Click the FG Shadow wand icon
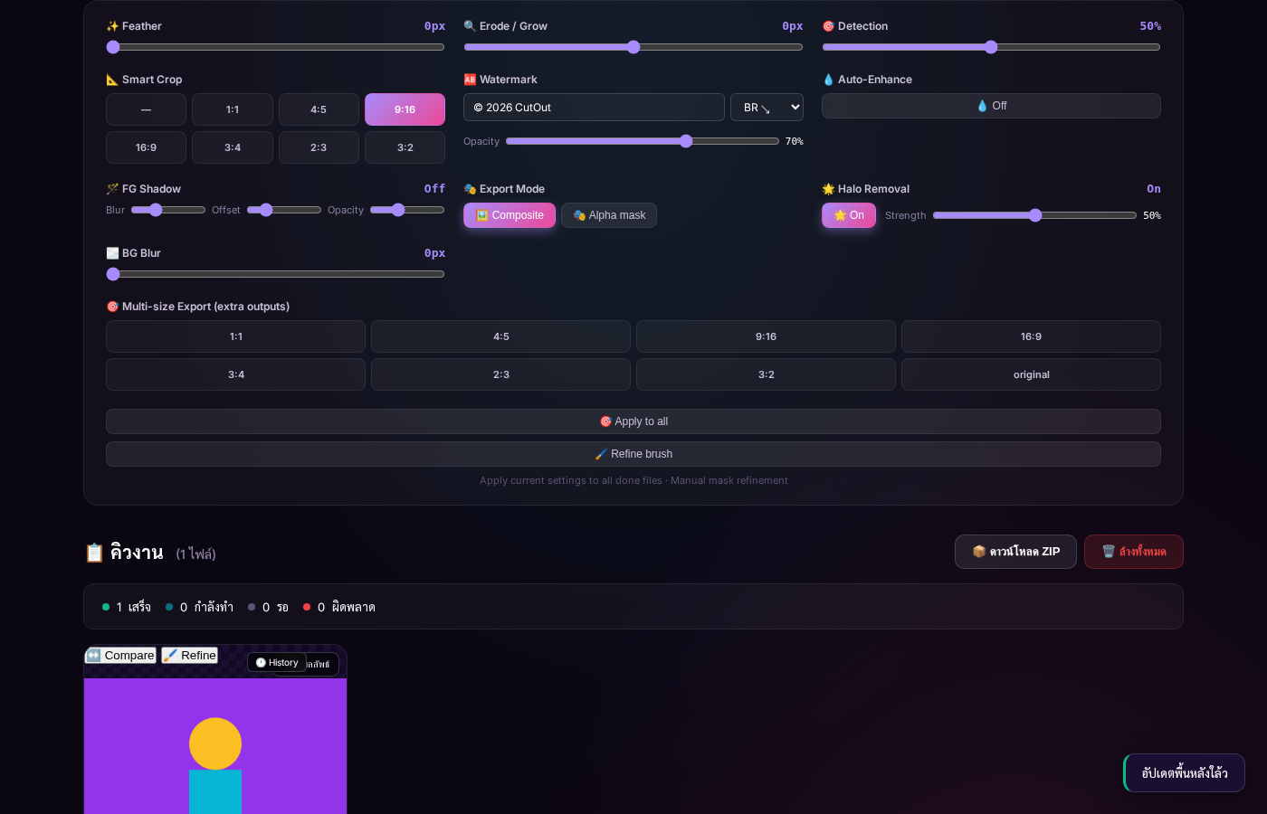 [x=112, y=189]
